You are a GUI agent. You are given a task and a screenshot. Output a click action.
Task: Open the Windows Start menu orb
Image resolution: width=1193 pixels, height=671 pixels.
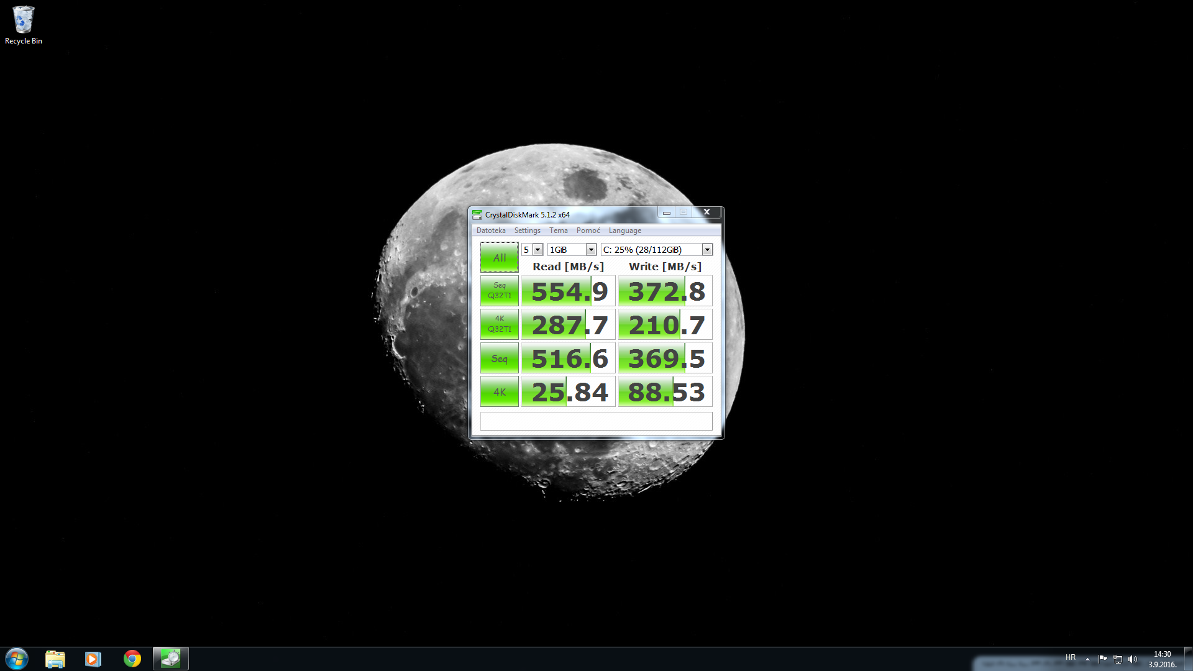pos(17,659)
